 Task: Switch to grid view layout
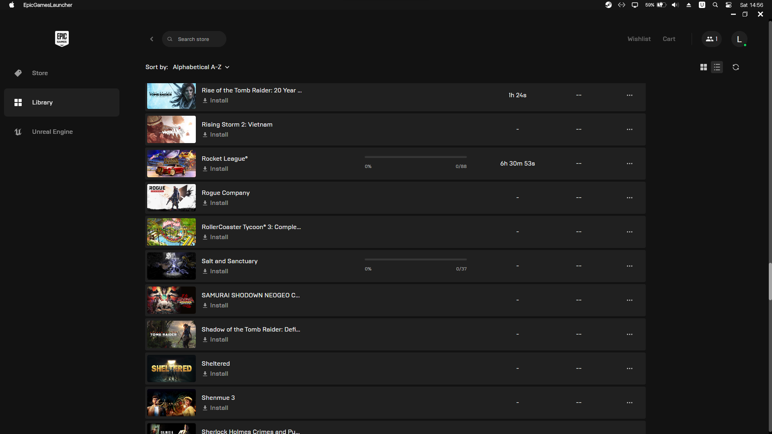[703, 67]
